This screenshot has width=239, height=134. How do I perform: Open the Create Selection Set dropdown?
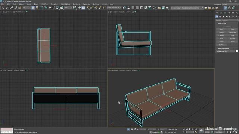(x=114, y=7)
